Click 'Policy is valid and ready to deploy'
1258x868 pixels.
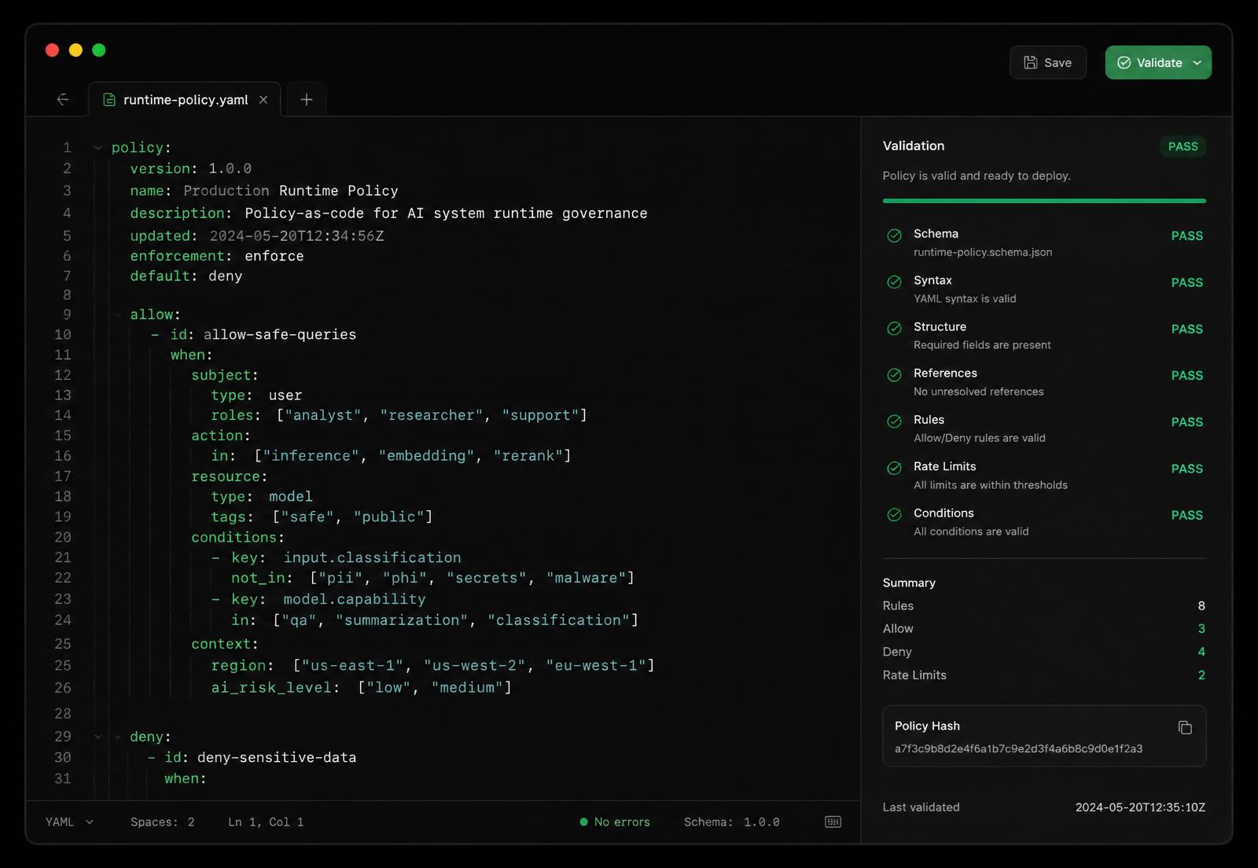click(977, 176)
